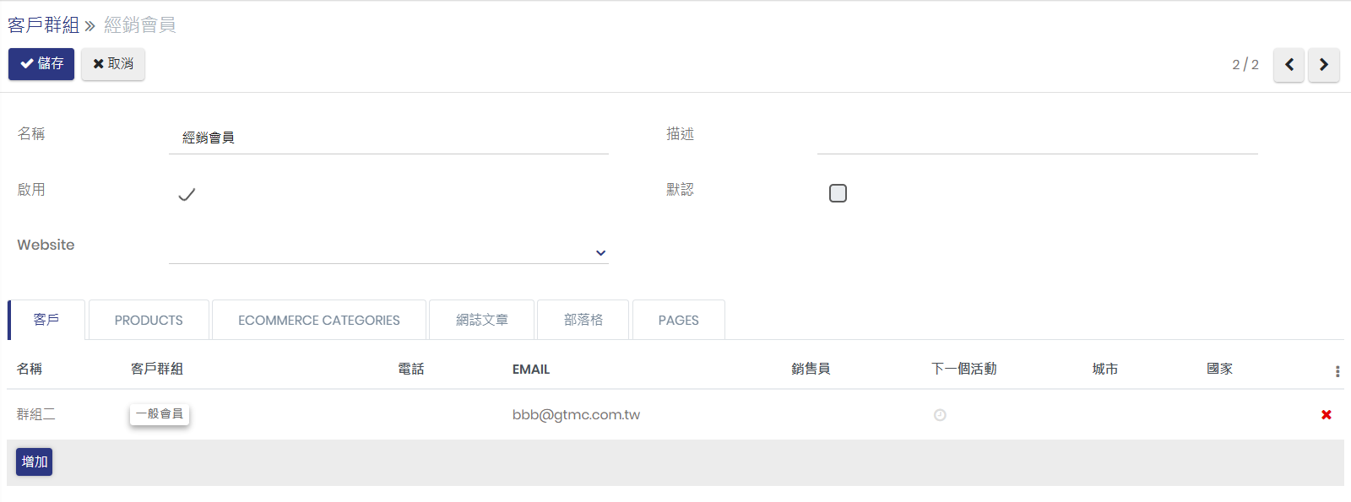This screenshot has width=1351, height=502.
Task: Cancel editing with 取消 button
Action: pyautogui.click(x=113, y=64)
